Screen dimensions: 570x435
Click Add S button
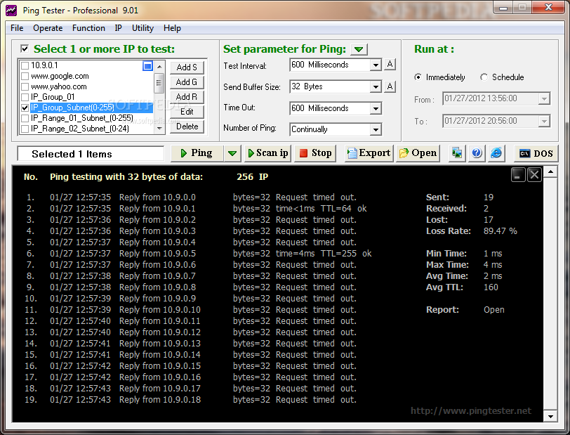point(187,67)
